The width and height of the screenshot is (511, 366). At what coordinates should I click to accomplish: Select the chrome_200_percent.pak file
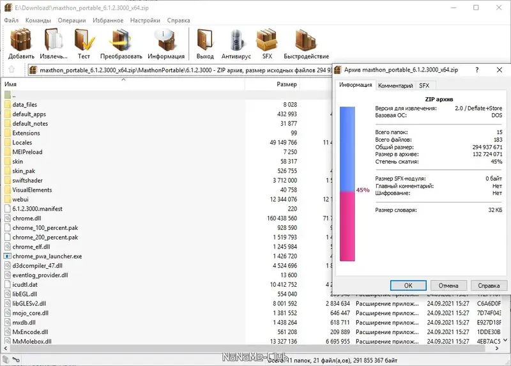tap(45, 237)
